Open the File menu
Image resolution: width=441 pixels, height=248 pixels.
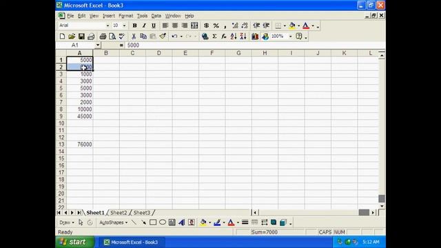70,16
